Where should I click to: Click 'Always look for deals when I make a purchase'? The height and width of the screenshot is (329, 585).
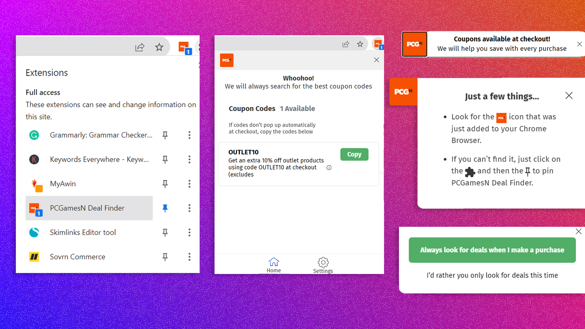[492, 250]
